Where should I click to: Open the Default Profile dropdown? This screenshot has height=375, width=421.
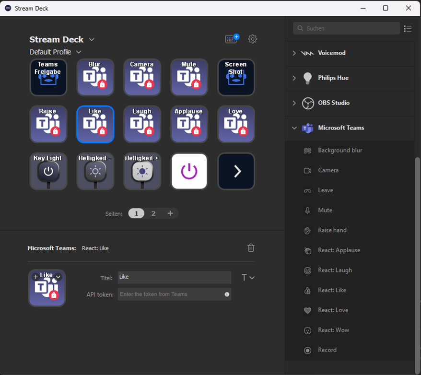[79, 52]
